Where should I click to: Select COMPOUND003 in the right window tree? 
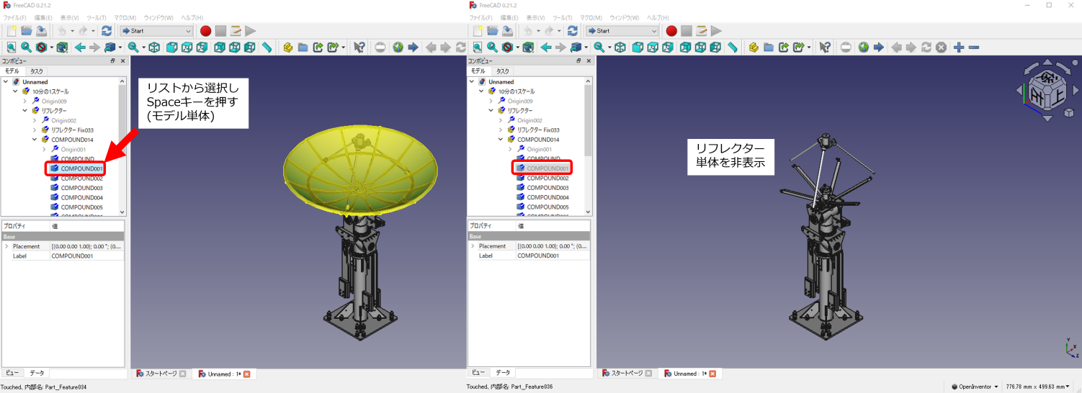point(547,188)
